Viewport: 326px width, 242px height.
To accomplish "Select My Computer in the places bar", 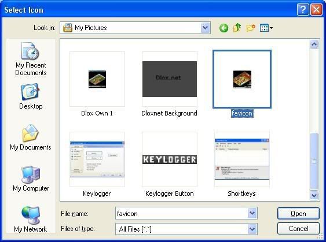I will pyautogui.click(x=31, y=178).
